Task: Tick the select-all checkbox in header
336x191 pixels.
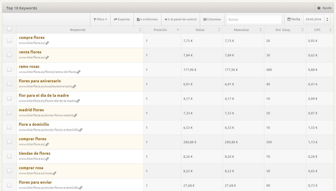Action: coord(9,29)
